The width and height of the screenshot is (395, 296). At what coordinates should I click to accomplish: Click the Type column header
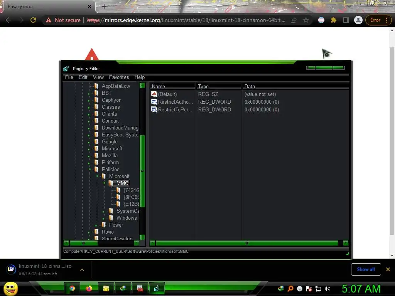219,86
